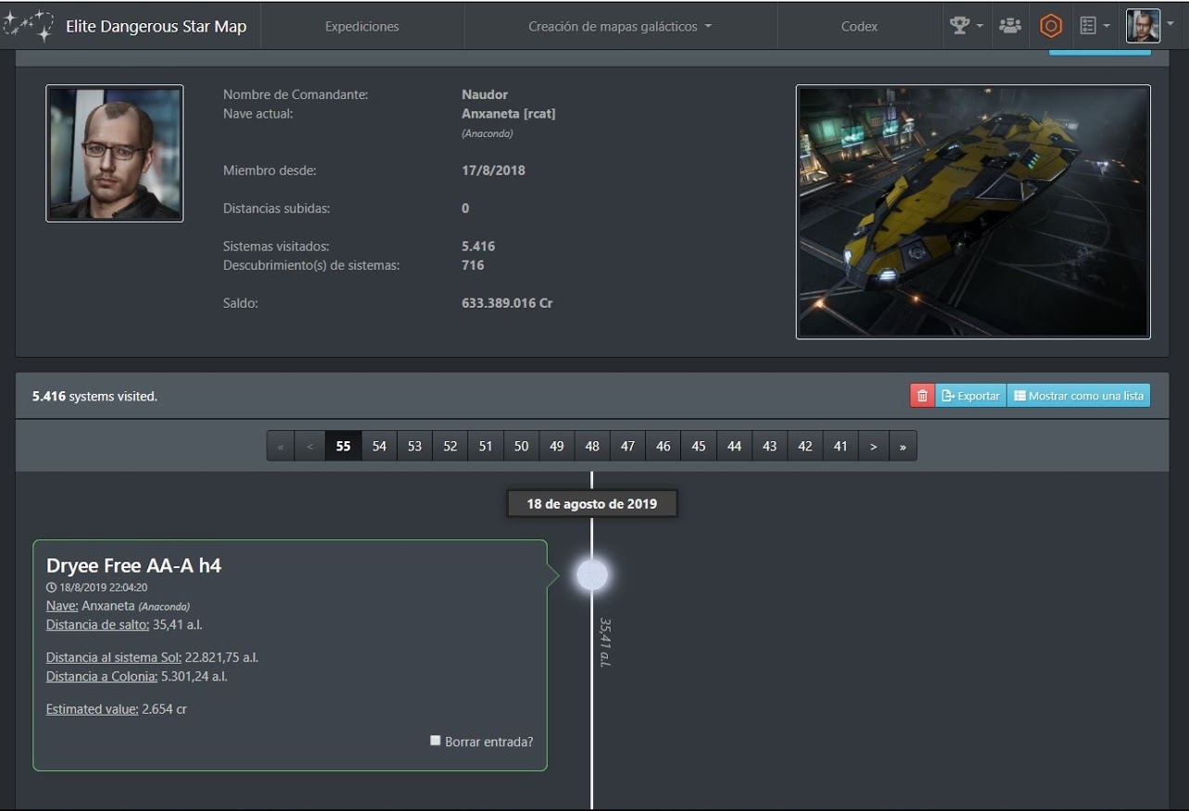Go to page 54 of visited systems
The height and width of the screenshot is (811, 1189).
pyautogui.click(x=379, y=446)
